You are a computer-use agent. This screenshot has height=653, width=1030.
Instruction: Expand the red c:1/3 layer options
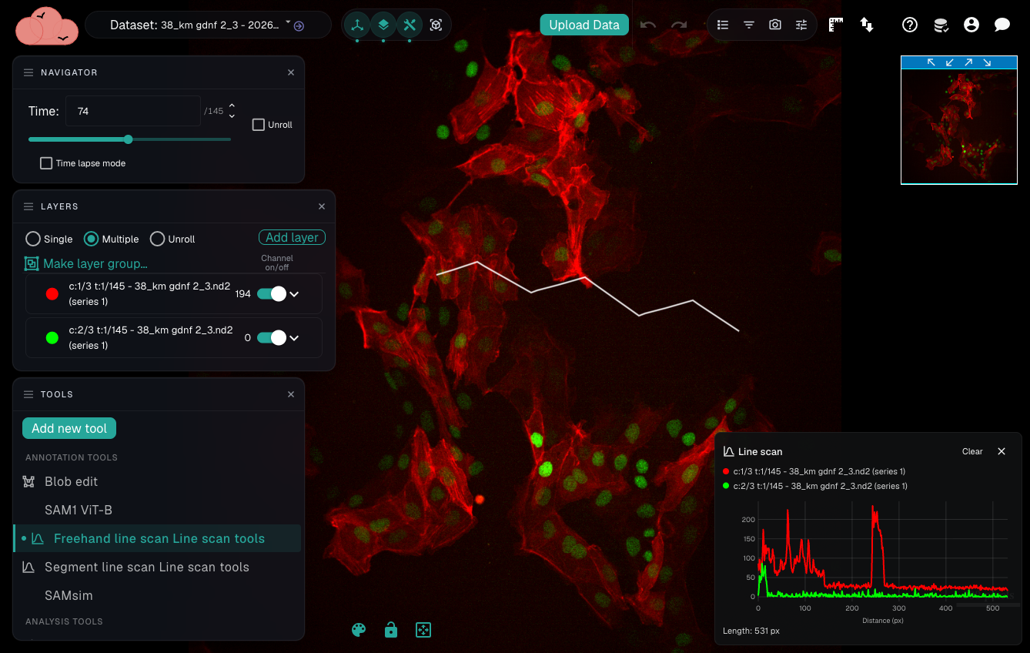293,293
